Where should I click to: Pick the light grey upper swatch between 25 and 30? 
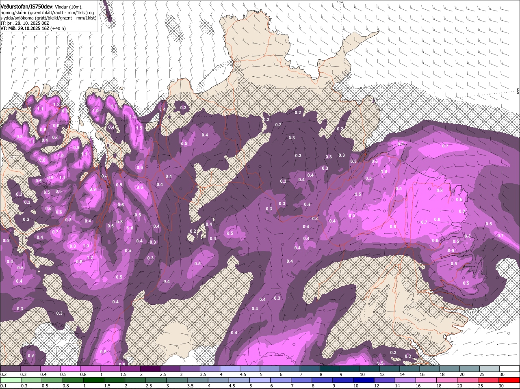(x=490, y=368)
